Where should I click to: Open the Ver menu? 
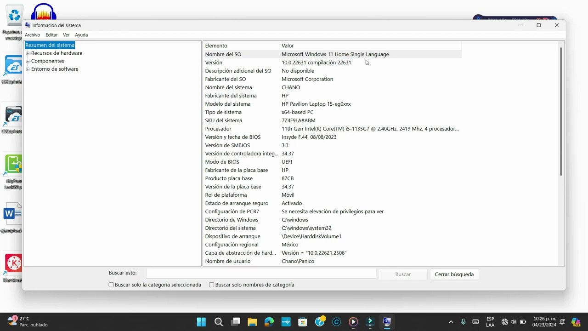66,35
